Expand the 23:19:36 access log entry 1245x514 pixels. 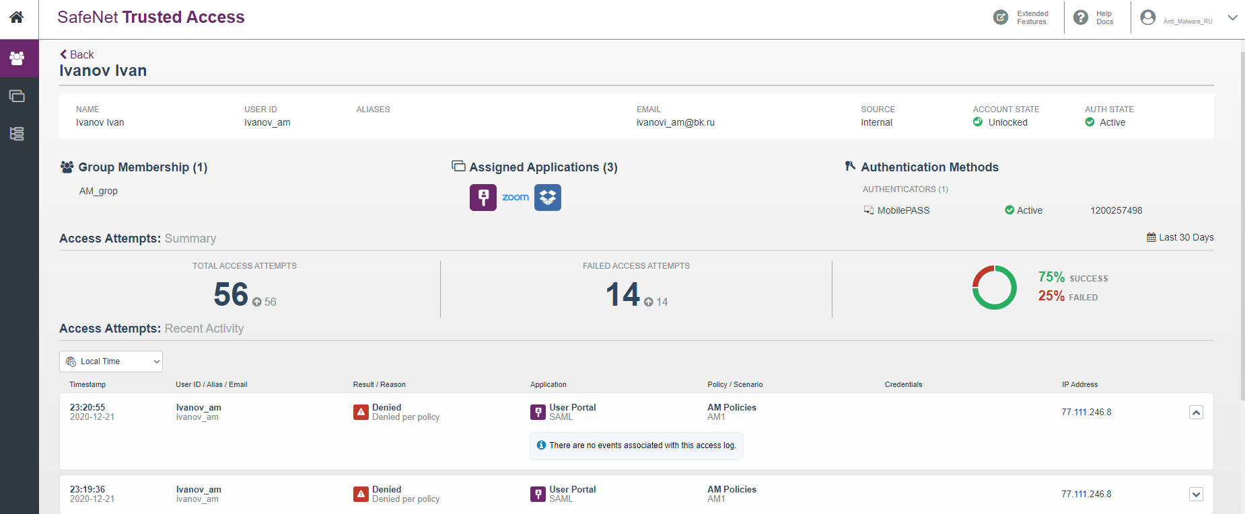tap(1196, 495)
